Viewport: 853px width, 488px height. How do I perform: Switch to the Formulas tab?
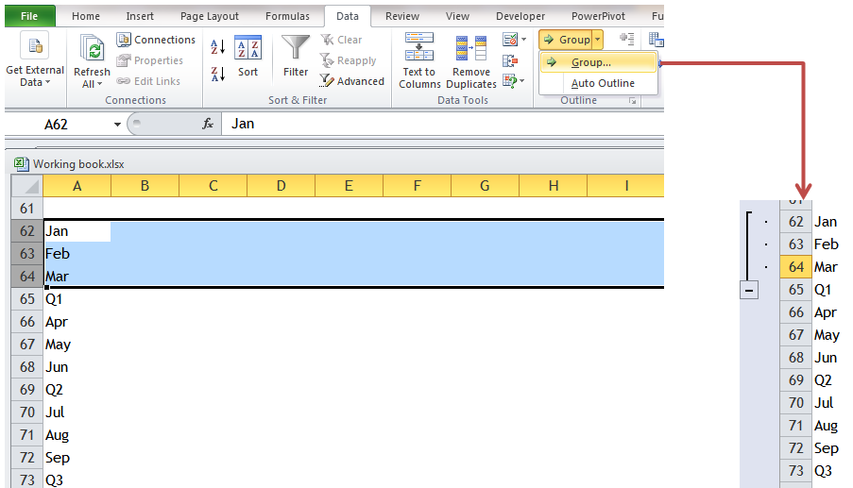286,16
